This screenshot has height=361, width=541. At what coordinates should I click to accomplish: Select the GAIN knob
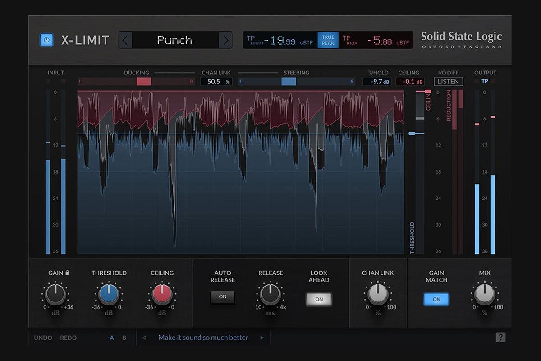(x=55, y=295)
